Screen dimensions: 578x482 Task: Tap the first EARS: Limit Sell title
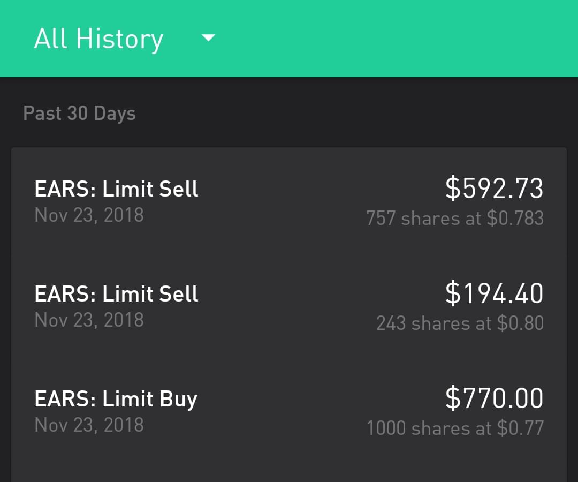click(x=116, y=189)
